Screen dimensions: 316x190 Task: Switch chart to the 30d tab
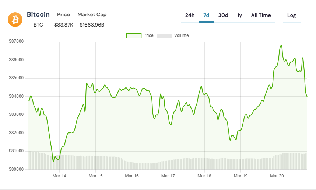click(x=223, y=15)
